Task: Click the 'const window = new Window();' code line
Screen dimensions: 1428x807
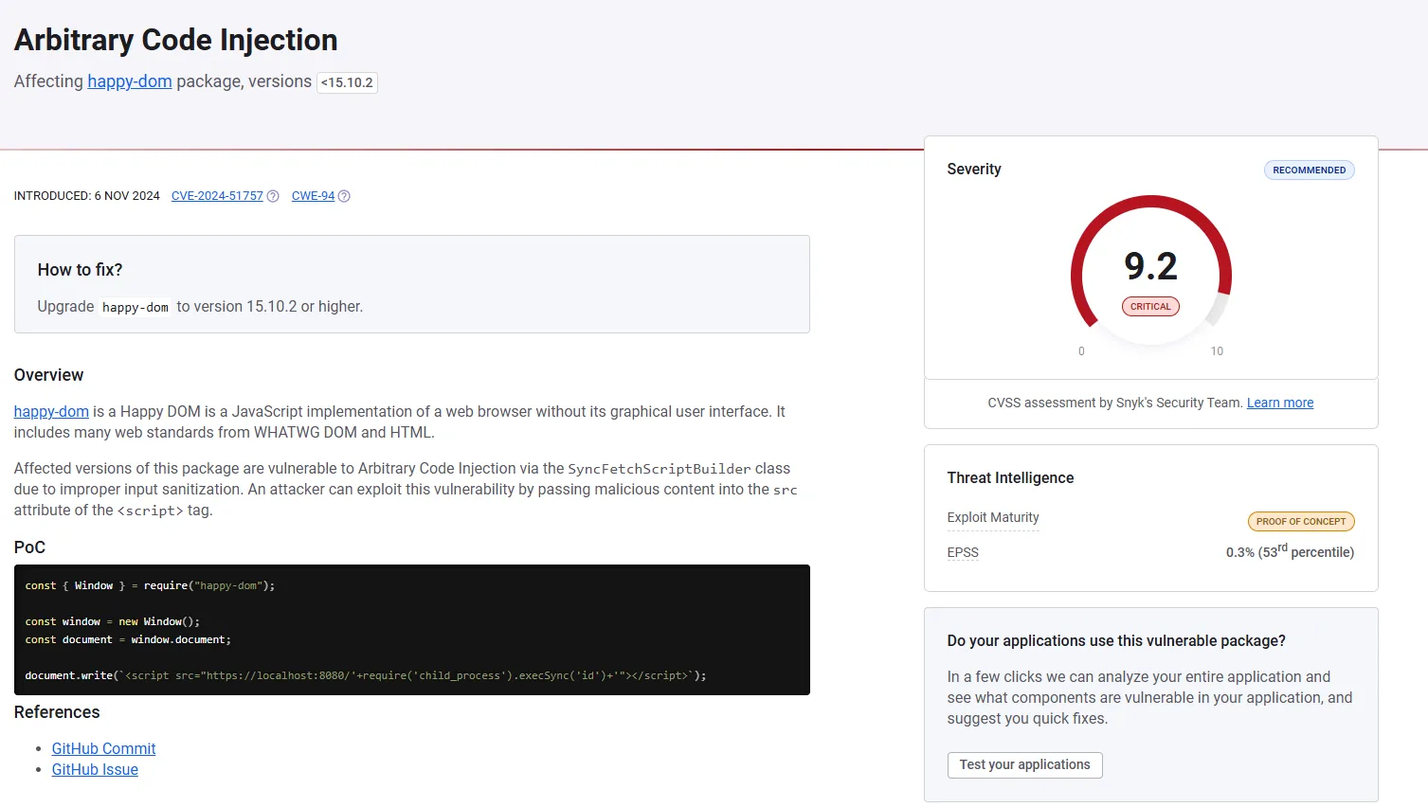Action: (113, 621)
